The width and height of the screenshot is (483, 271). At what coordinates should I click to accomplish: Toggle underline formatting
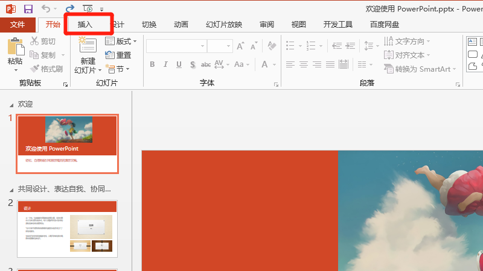pyautogui.click(x=179, y=64)
